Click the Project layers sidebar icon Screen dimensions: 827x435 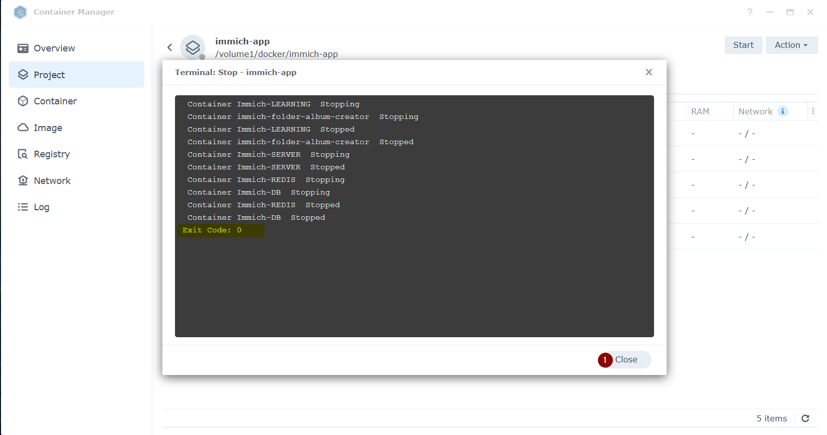pyautogui.click(x=23, y=75)
